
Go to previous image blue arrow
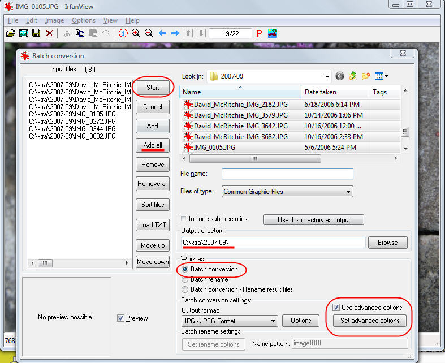(162, 33)
